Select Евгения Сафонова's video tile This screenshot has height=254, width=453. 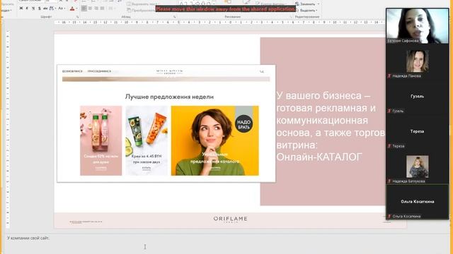pyautogui.click(x=417, y=26)
